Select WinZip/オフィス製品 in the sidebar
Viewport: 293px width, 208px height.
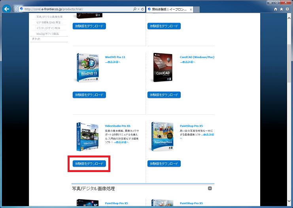coord(47,34)
